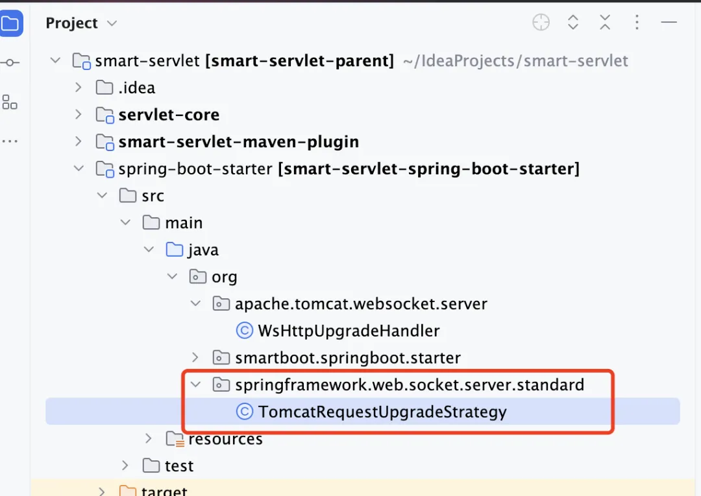Screen dimensions: 701x496
Task: Expand the test folder
Action: [x=125, y=466]
